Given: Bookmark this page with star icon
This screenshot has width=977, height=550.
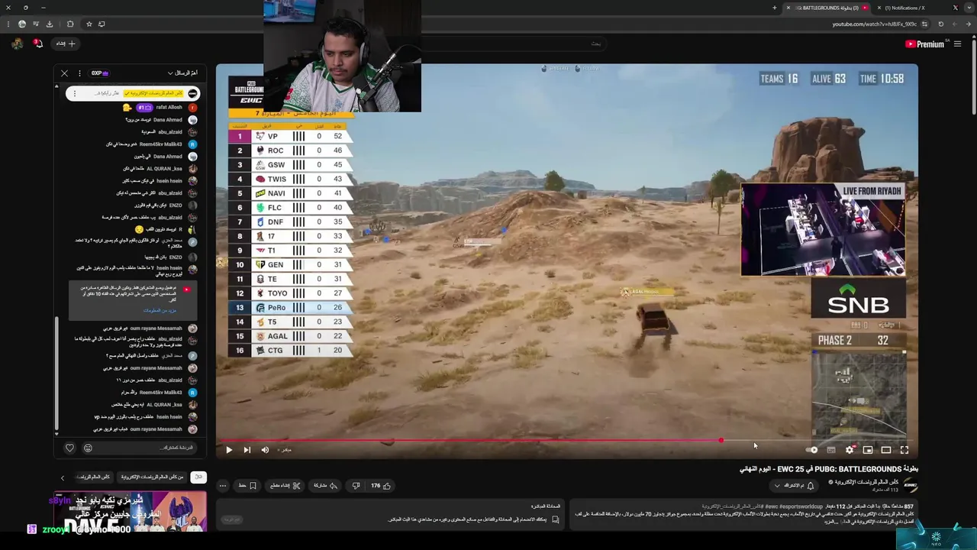Looking at the screenshot, I should pos(89,24).
